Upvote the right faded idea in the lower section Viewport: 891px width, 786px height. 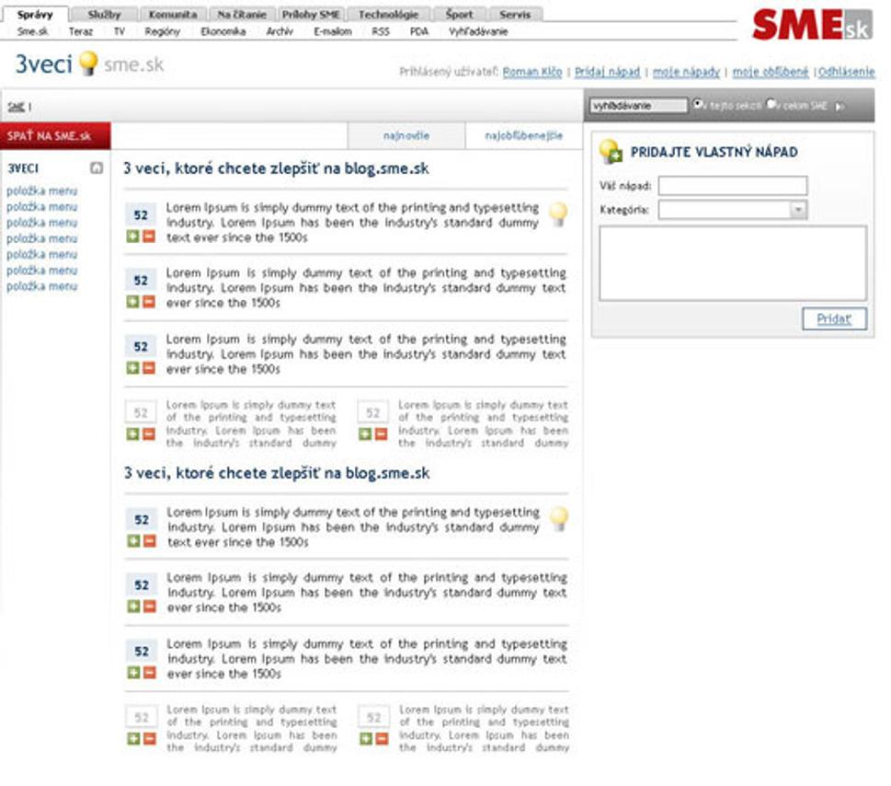click(366, 739)
